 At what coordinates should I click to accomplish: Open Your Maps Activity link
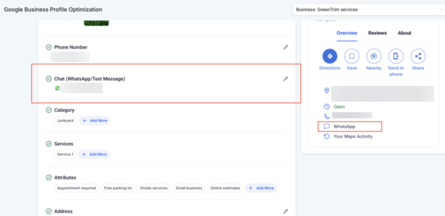pos(353,136)
